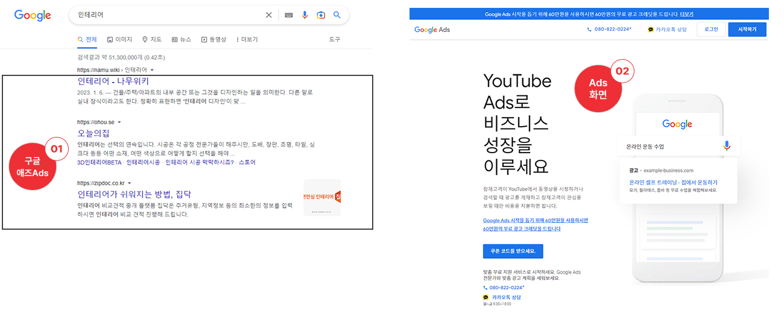The image size is (784, 319).
Task: Expand the zipdoc.co.kr result dropdown arrow
Action: tap(130, 183)
